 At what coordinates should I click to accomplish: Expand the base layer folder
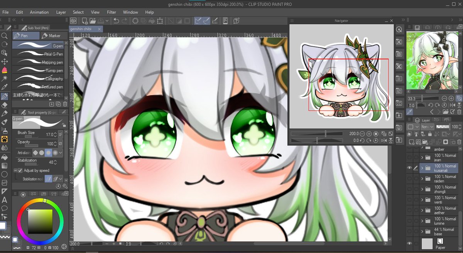click(x=422, y=231)
